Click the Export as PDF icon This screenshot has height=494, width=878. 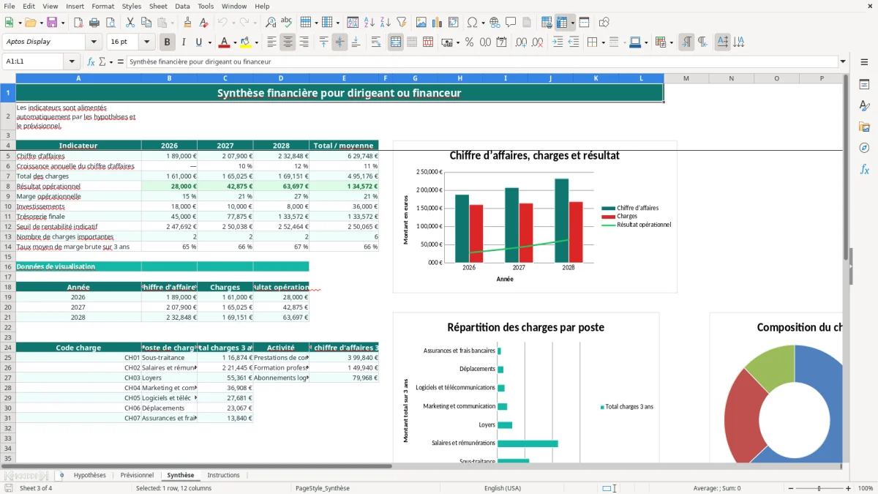[x=80, y=23]
